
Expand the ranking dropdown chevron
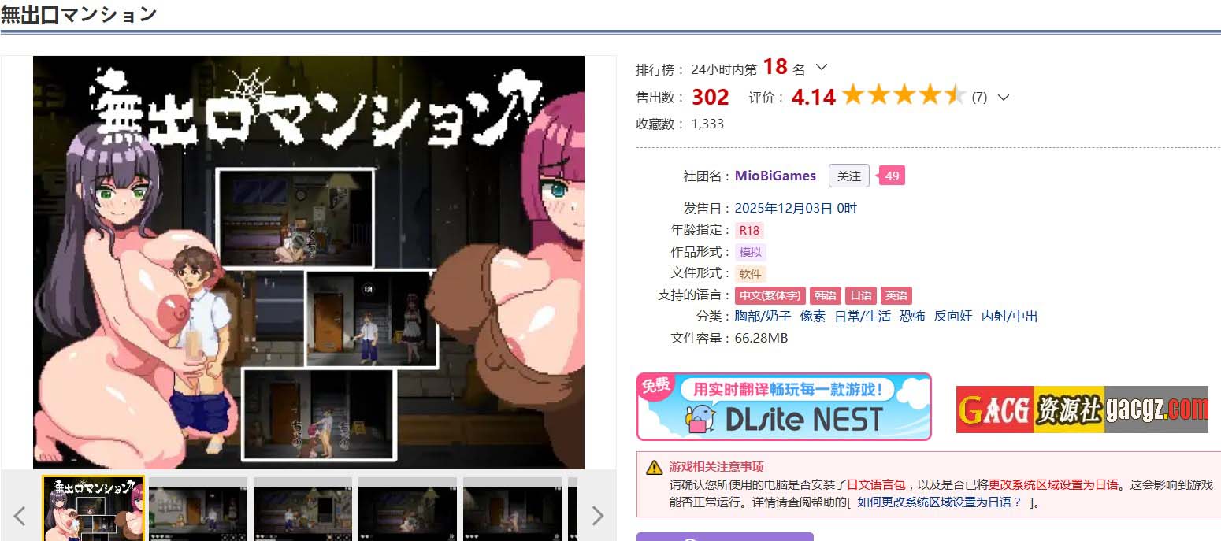coord(821,68)
